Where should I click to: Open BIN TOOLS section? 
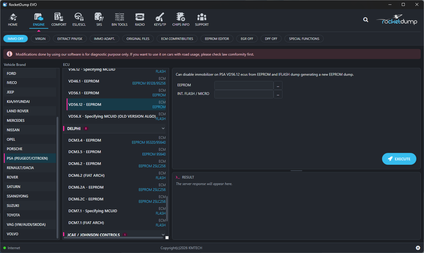tap(120, 20)
